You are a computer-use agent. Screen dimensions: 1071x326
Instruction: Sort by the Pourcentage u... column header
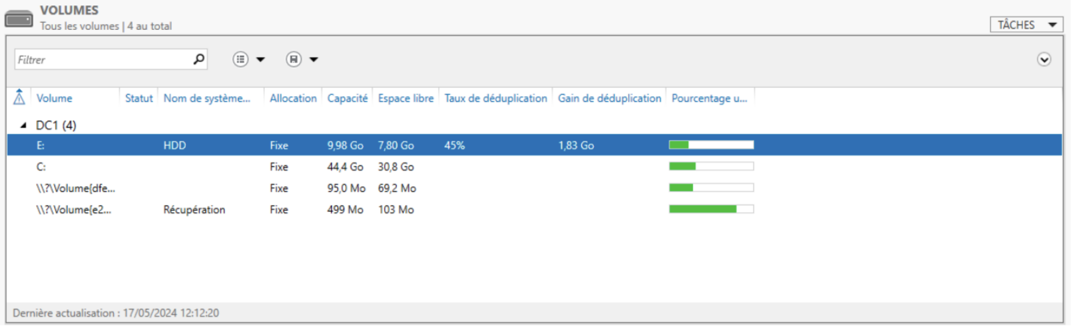coord(710,99)
